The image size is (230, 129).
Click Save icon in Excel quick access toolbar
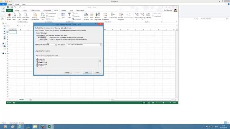[11, 7]
